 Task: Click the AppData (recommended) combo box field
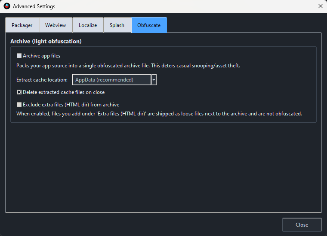tap(111, 80)
